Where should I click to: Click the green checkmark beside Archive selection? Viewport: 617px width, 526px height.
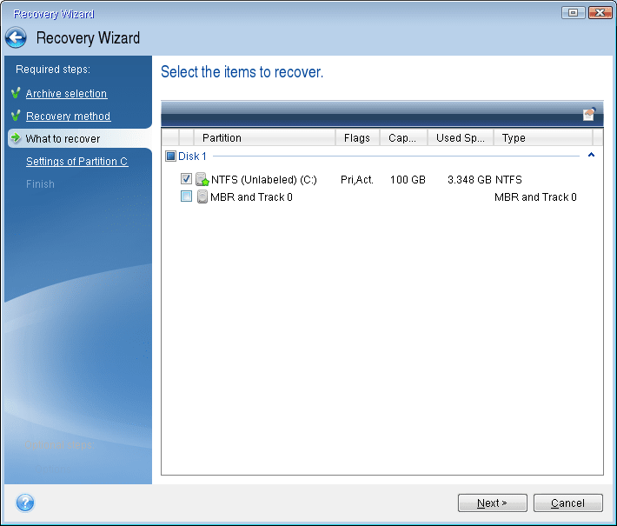coord(15,94)
